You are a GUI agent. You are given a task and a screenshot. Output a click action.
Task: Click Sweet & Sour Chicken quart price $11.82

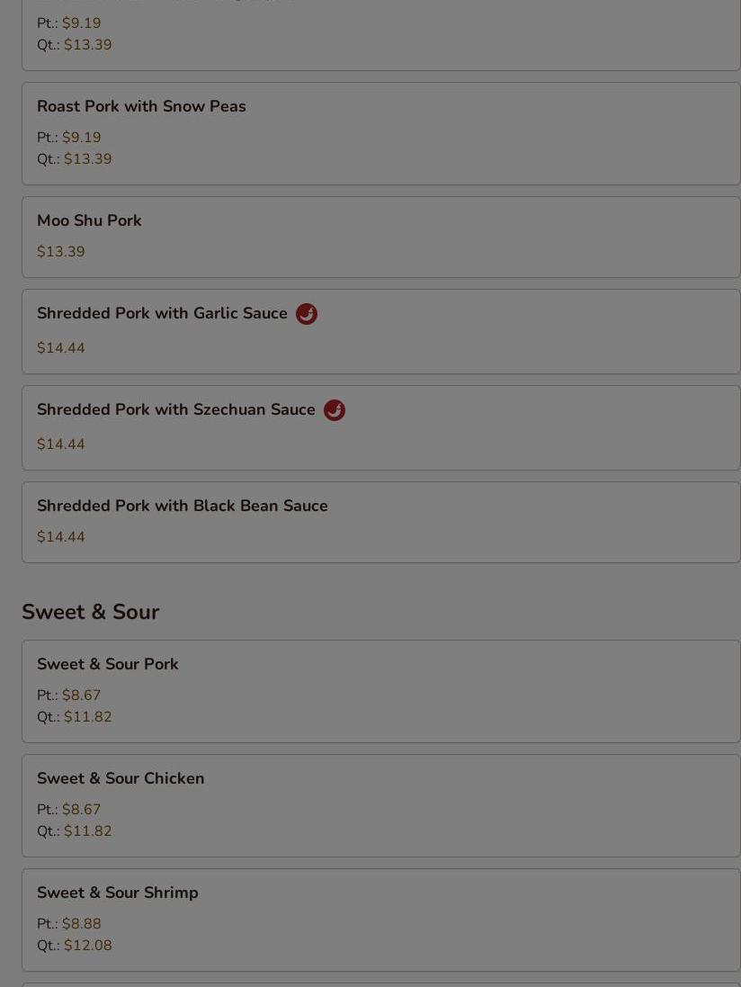88,830
